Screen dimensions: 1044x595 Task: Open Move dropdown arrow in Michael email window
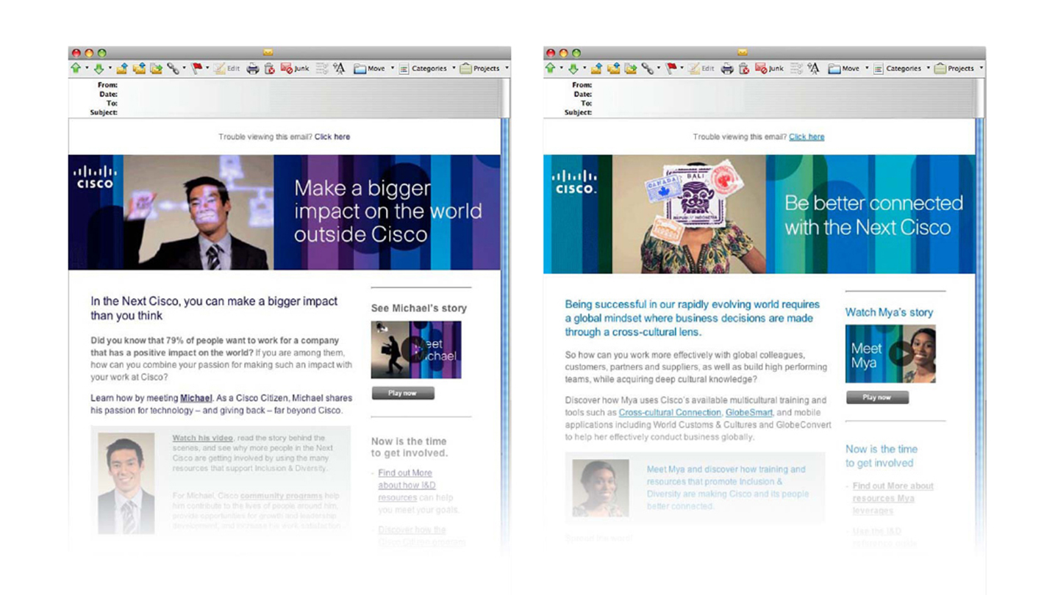(x=393, y=68)
